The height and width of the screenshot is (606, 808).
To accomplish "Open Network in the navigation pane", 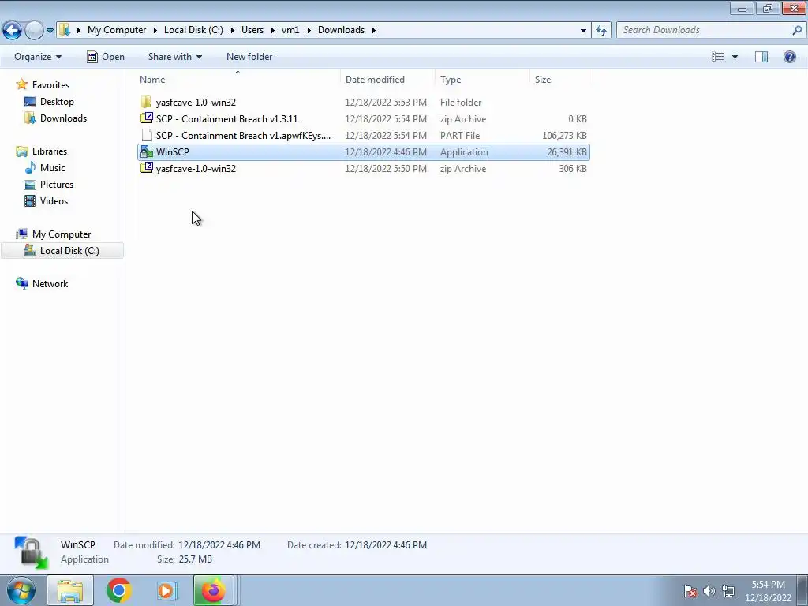I will [50, 284].
